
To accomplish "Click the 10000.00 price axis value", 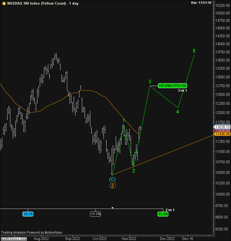I will tap(223, 194).
